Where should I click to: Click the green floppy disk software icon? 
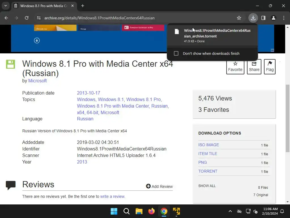[x=10, y=64]
